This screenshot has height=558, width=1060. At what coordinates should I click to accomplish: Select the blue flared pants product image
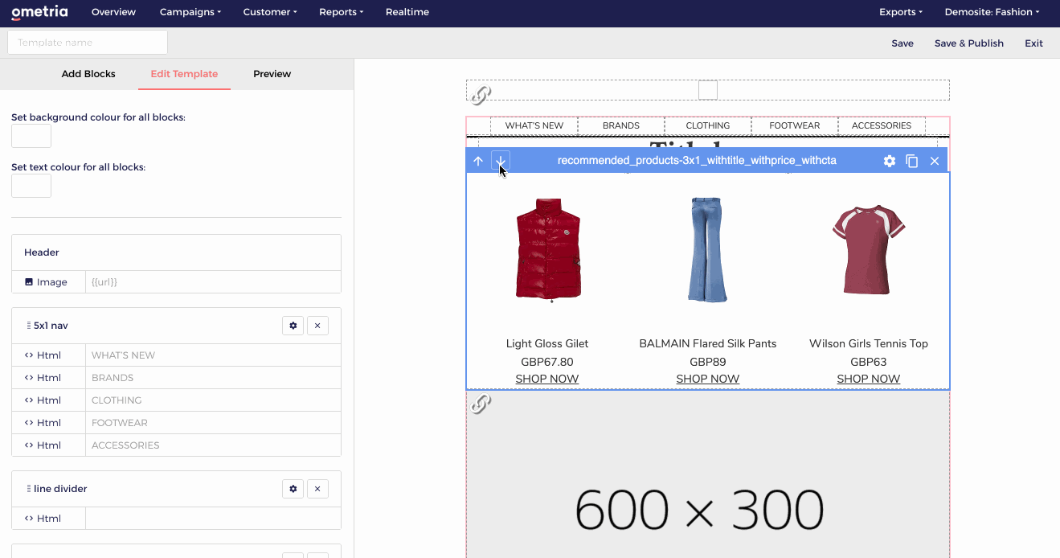(x=708, y=250)
